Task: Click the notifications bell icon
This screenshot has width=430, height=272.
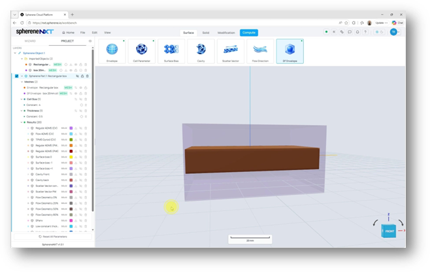Action: (357, 32)
